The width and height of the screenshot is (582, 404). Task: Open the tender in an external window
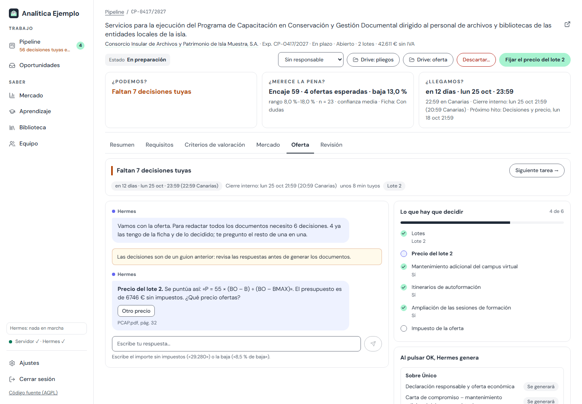[567, 24]
